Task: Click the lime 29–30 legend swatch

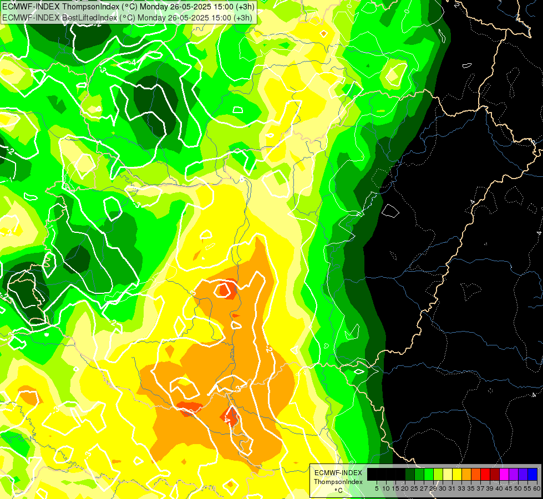Action: (438, 474)
